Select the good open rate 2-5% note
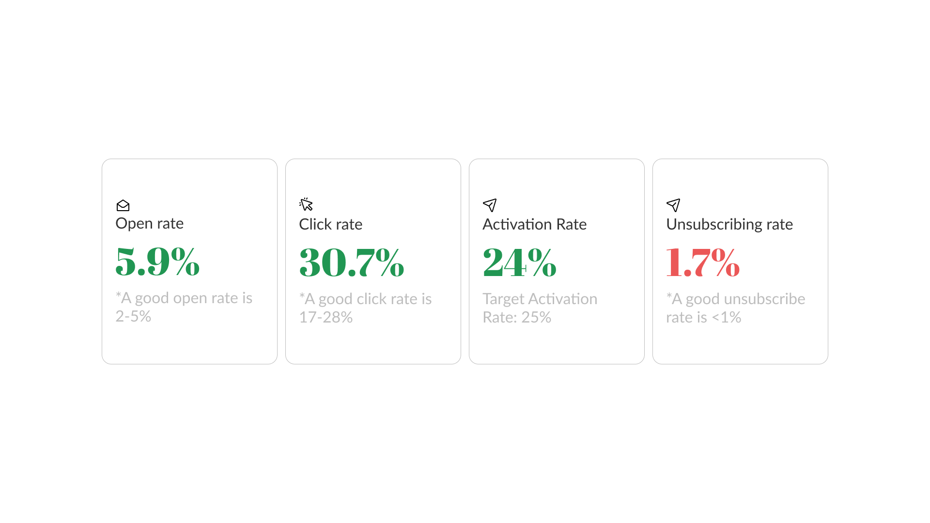 [x=184, y=307]
